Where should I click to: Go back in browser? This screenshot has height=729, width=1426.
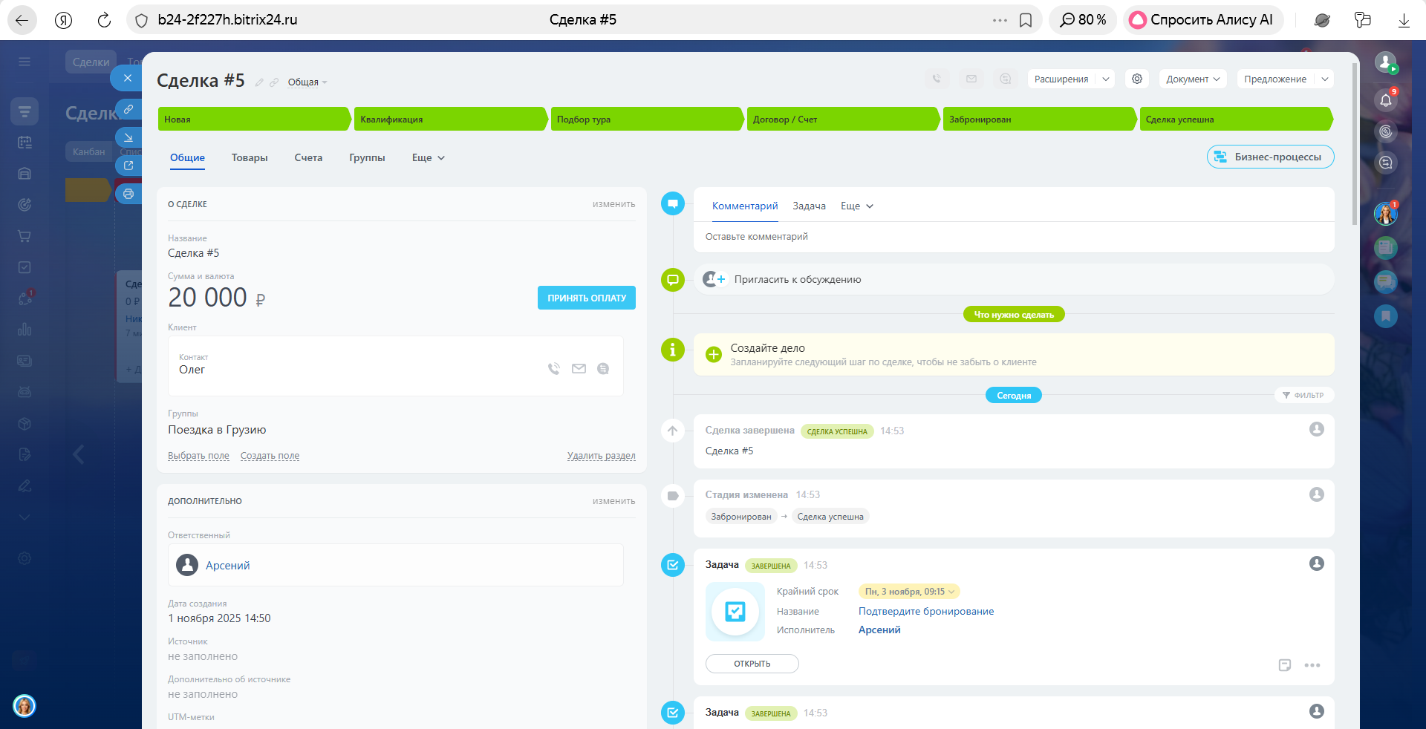point(22,20)
